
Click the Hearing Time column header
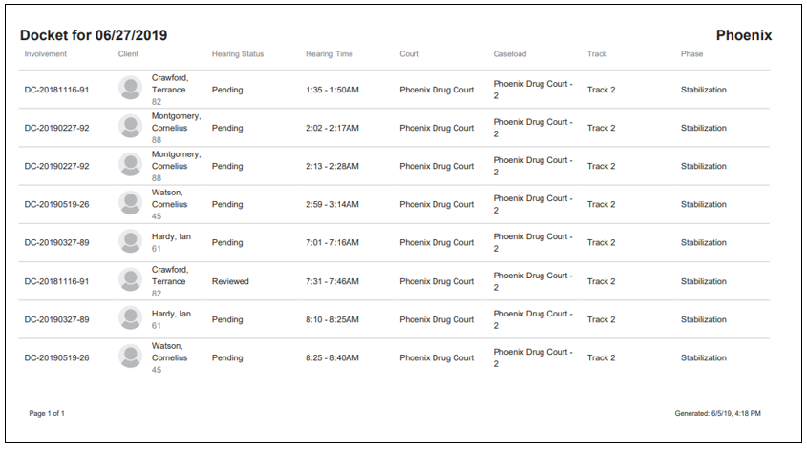(x=329, y=54)
